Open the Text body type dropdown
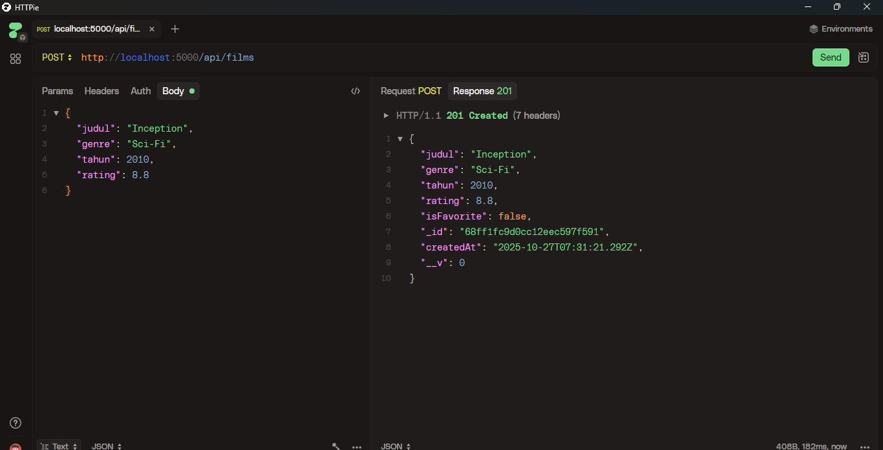 (59, 446)
